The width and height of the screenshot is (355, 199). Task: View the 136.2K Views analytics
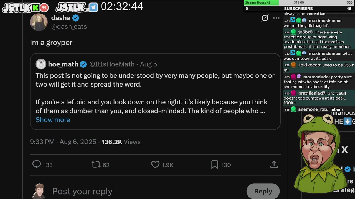coord(121,142)
